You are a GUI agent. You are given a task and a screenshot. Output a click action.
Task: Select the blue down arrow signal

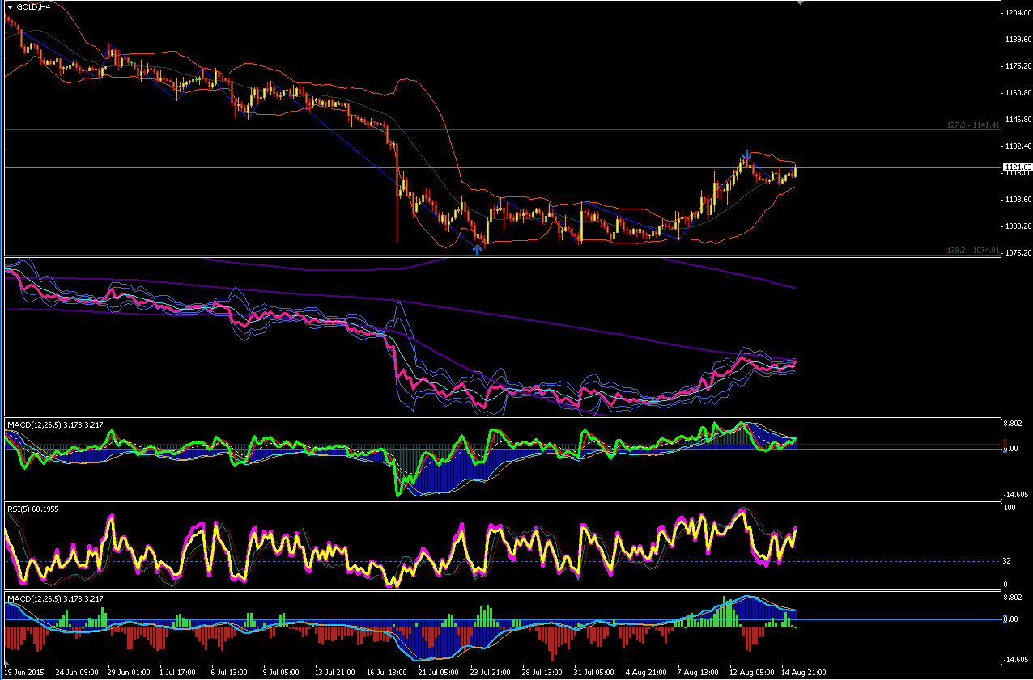[747, 154]
